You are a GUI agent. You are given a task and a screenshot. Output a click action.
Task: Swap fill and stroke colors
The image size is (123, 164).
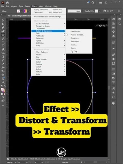4,86
